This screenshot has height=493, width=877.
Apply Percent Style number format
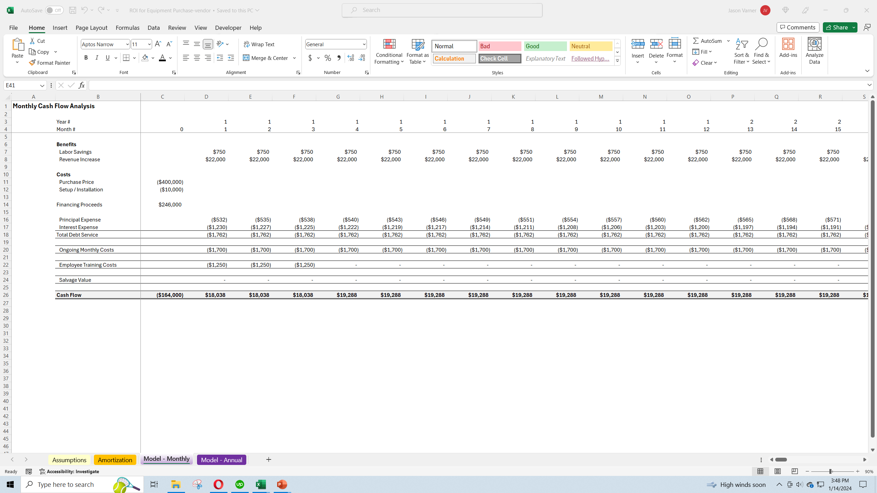coord(328,58)
